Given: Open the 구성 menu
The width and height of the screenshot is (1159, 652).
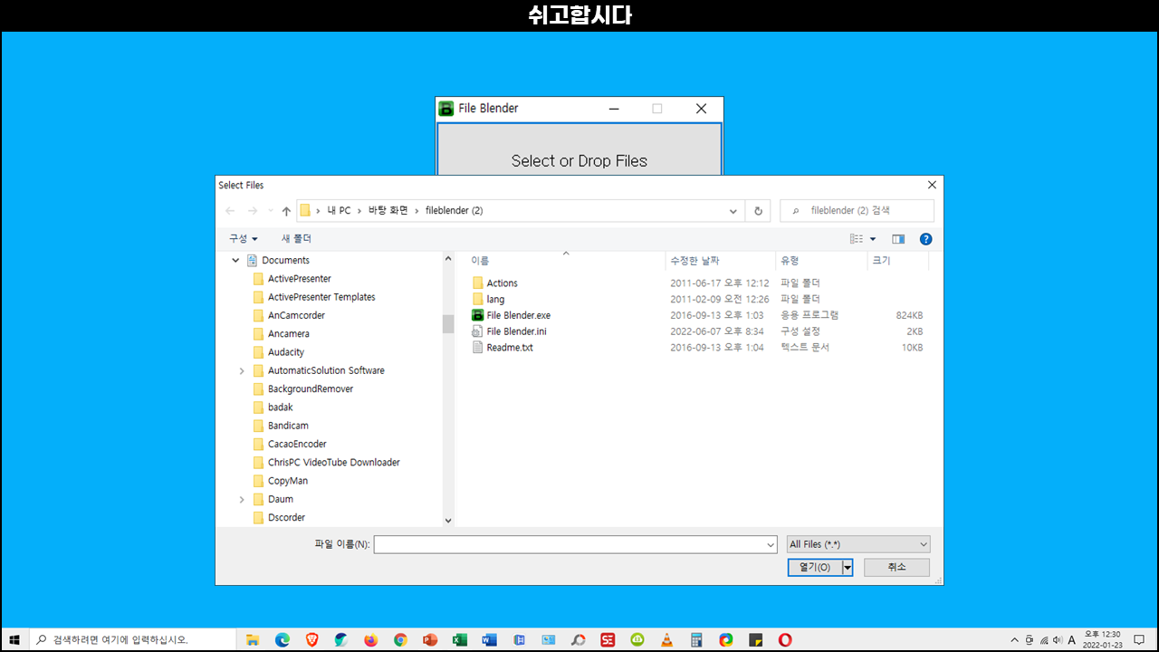Looking at the screenshot, I should [243, 239].
